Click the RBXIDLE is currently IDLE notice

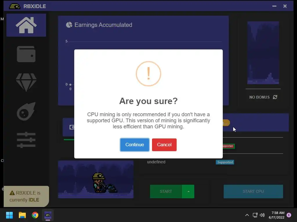pos(26,196)
